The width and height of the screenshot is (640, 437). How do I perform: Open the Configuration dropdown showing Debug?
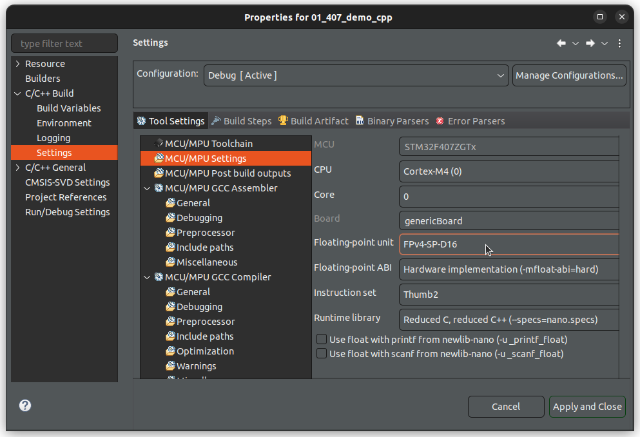coord(356,75)
